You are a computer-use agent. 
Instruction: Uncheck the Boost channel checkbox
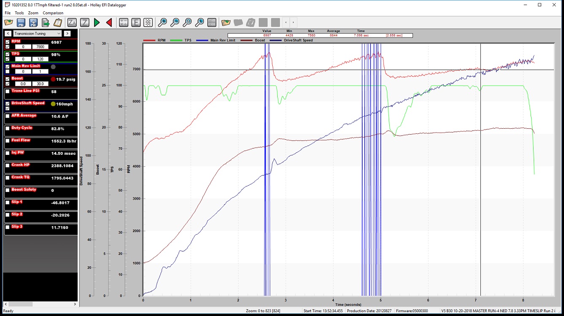[x=8, y=79]
